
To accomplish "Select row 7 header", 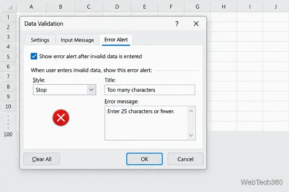I will (8, 76).
